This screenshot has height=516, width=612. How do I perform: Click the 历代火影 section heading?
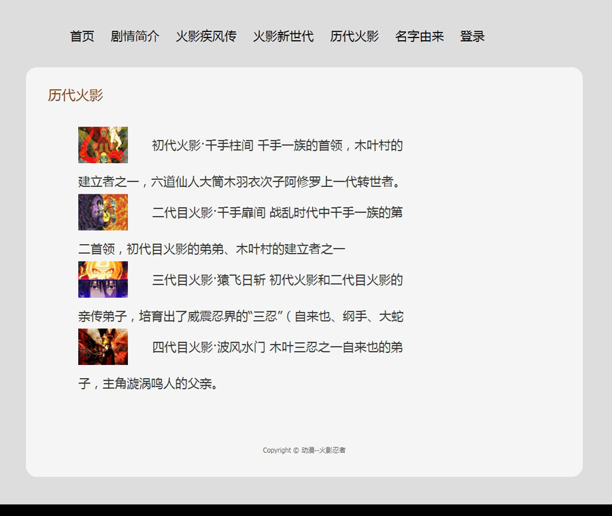pos(75,95)
